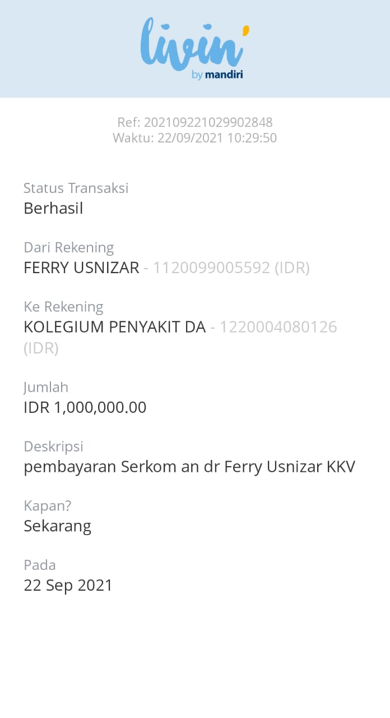Tap the Status Transaksi label
Screen dimensions: 390x718
pyautogui.click(x=76, y=188)
